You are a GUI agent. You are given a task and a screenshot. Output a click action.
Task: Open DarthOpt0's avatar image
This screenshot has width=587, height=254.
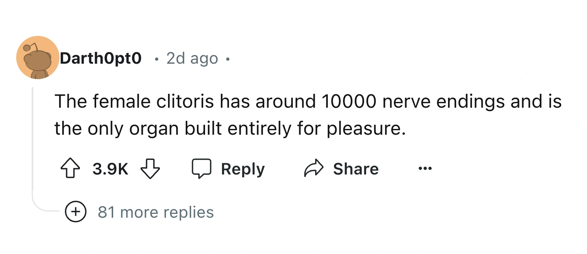tap(37, 58)
